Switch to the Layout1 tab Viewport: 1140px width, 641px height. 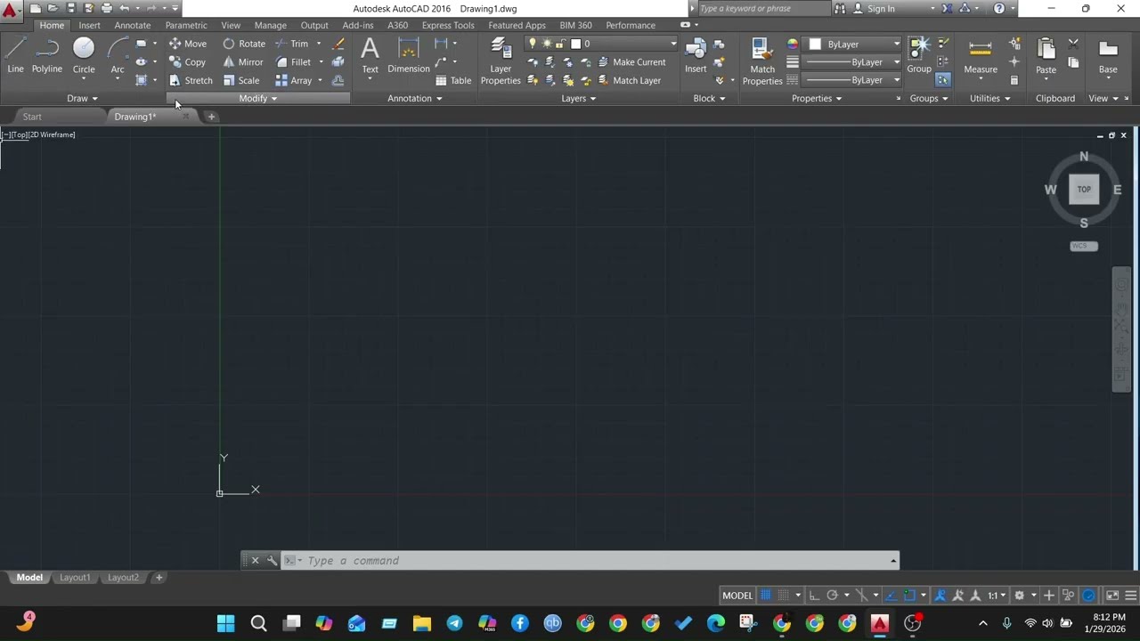[x=75, y=577]
